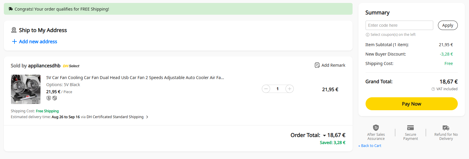The width and height of the screenshot is (469, 159).
Task: Increase item quantity with plus button
Action: [290, 89]
